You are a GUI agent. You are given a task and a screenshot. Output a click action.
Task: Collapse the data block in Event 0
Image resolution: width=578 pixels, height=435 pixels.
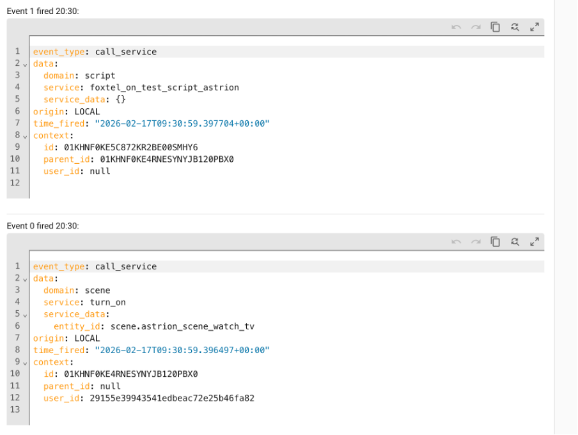[x=26, y=279]
